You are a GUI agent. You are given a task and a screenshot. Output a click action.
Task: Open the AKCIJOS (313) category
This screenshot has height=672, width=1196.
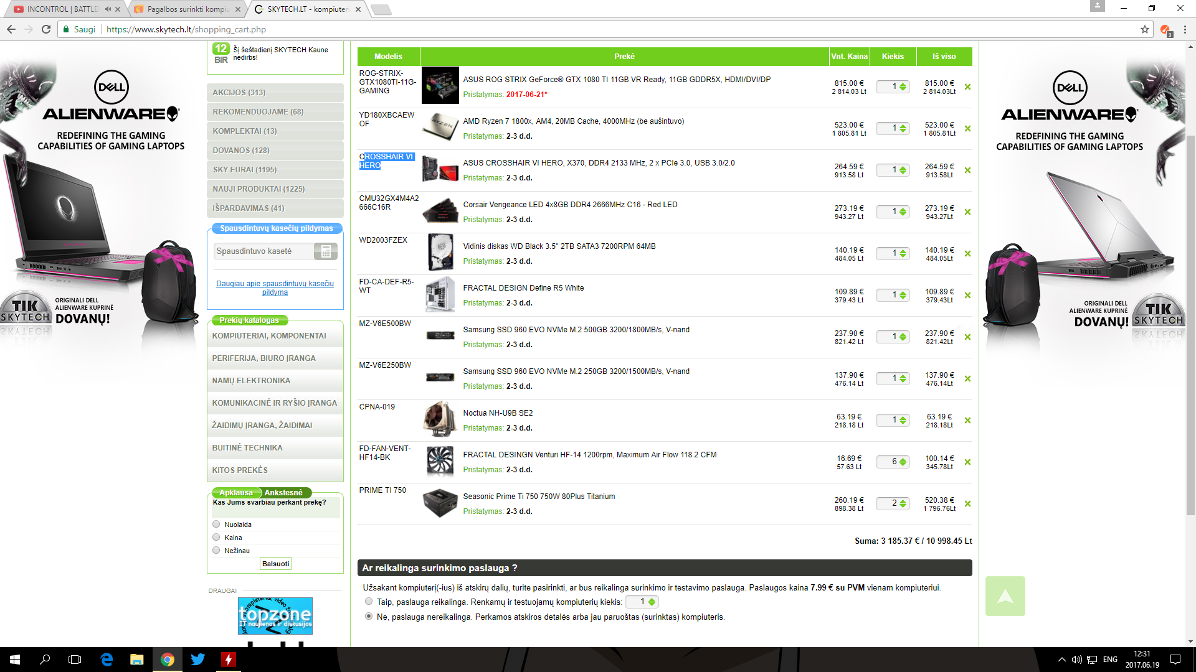(275, 93)
